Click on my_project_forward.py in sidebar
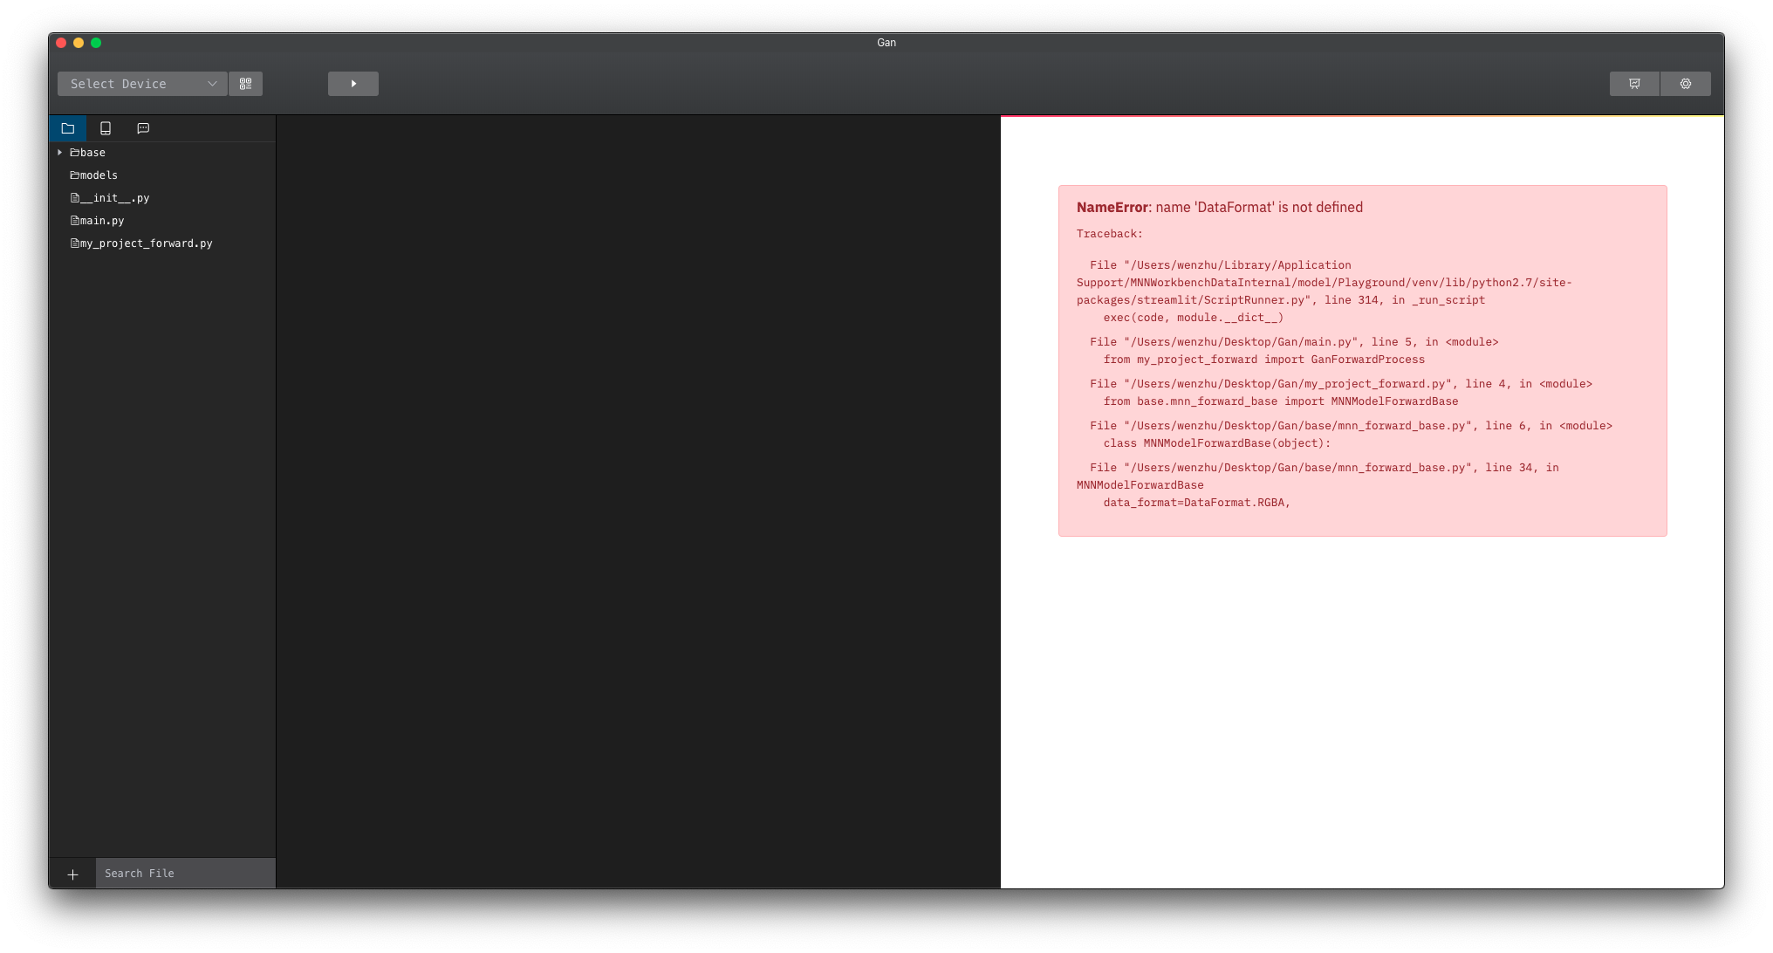 (x=142, y=243)
